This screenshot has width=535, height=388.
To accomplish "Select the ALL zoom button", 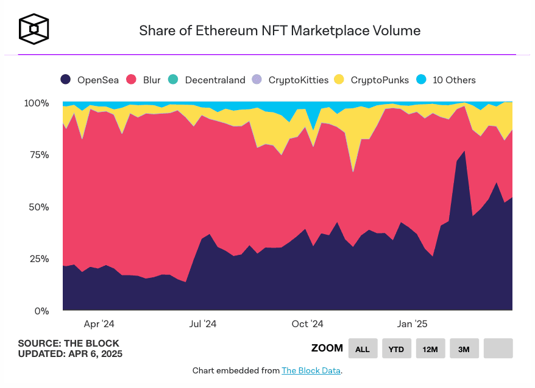I will click(x=363, y=348).
